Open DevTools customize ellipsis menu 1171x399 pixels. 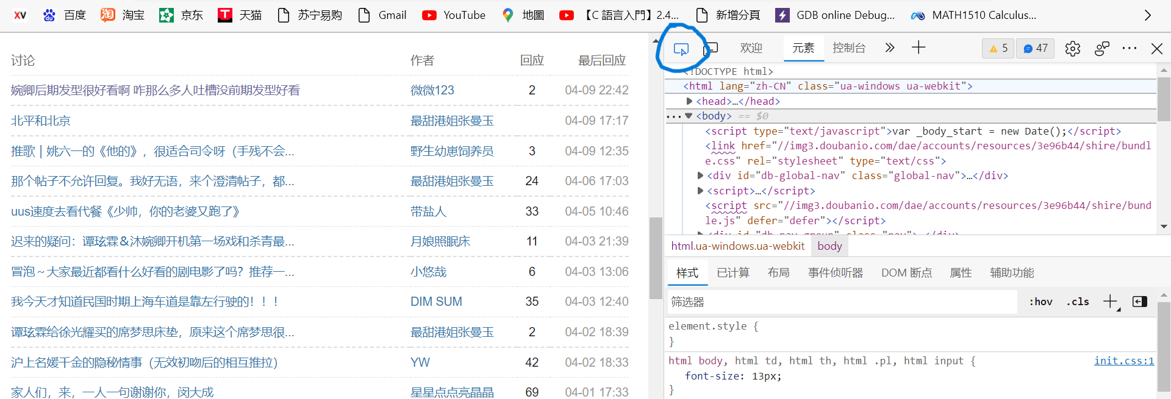pos(1130,48)
